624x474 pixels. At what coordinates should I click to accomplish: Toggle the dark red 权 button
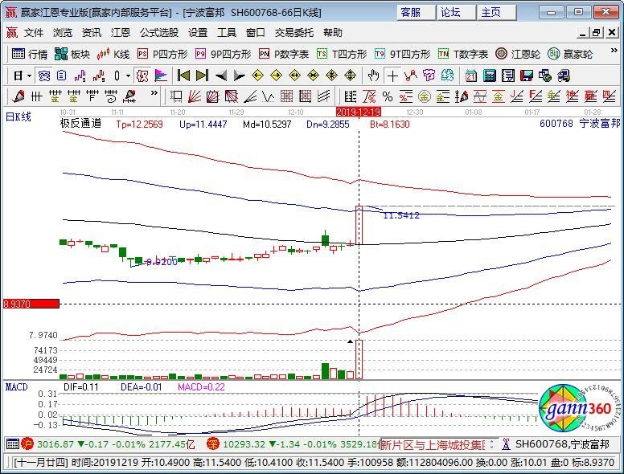click(142, 76)
